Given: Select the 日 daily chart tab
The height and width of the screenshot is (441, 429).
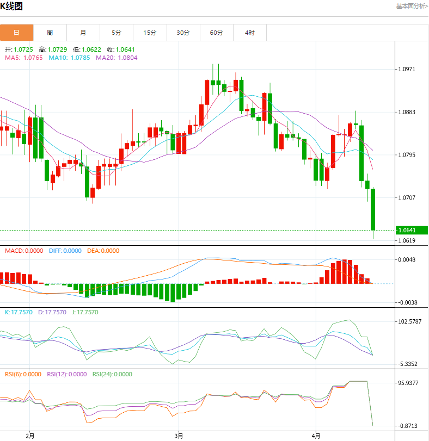Looking at the screenshot, I should [16, 33].
